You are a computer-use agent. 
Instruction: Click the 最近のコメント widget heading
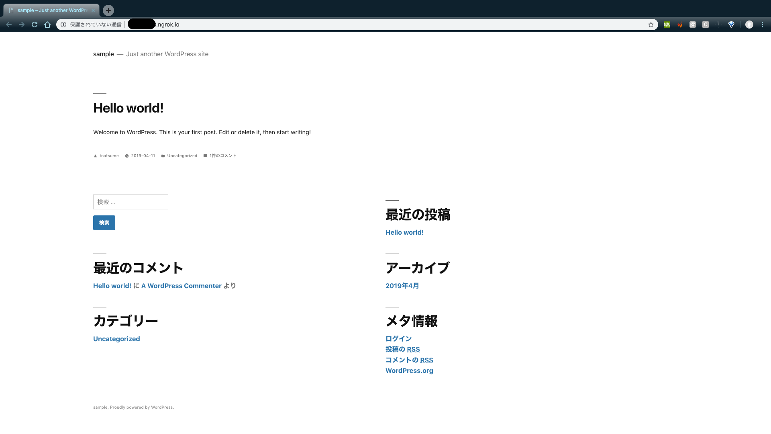(138, 268)
